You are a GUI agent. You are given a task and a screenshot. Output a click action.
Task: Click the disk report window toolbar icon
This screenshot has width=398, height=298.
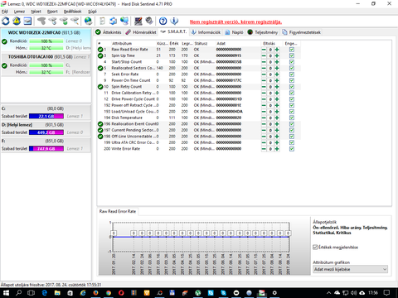tap(27, 21)
